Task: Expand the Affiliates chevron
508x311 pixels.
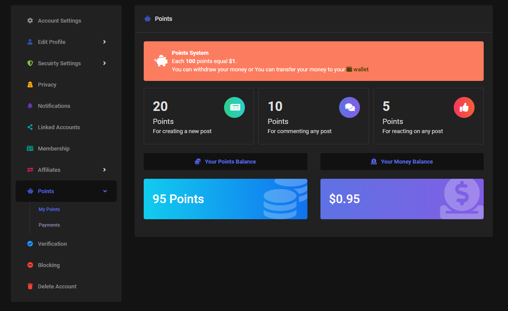Action: click(x=104, y=170)
